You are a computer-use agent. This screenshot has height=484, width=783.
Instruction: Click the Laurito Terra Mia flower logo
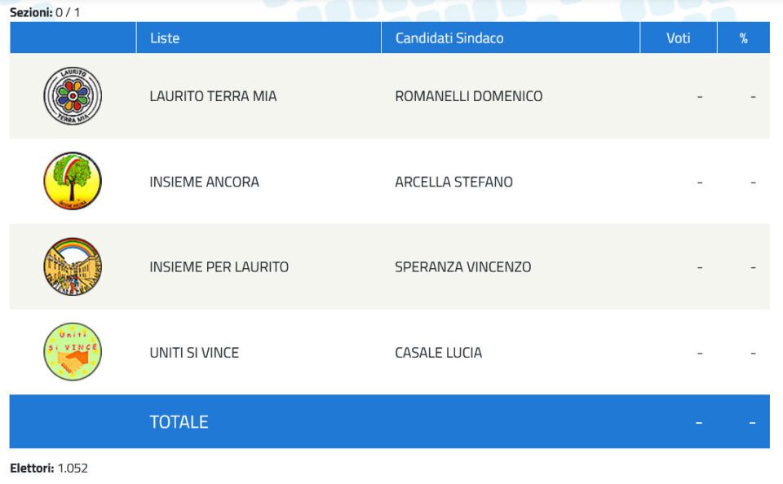pos(73,96)
